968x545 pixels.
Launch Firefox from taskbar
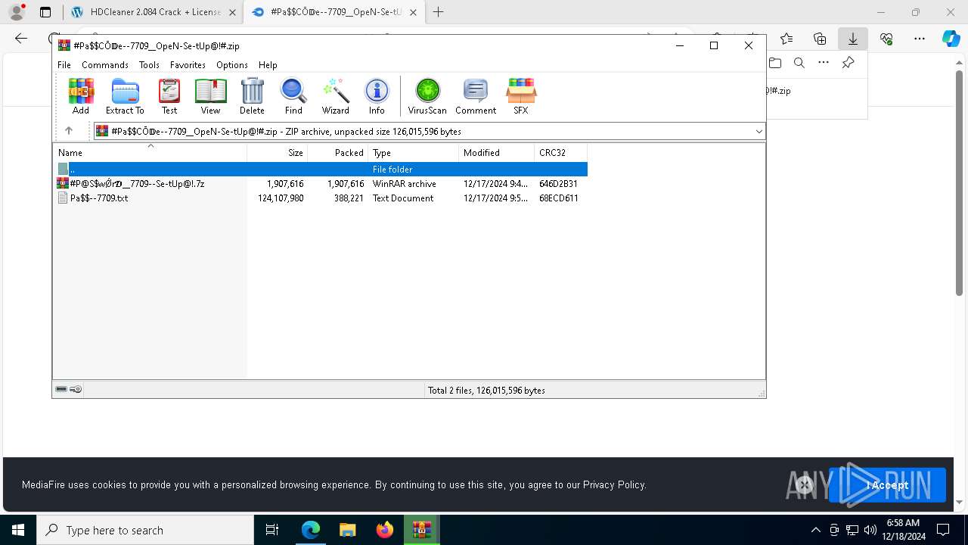tap(384, 530)
